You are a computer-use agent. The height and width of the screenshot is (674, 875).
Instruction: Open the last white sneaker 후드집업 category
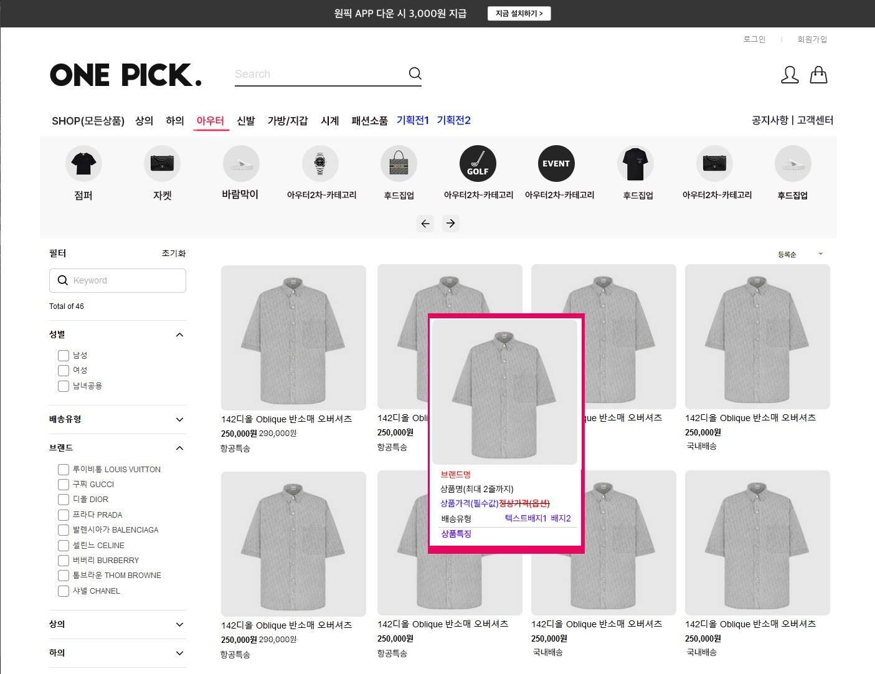coord(793,163)
